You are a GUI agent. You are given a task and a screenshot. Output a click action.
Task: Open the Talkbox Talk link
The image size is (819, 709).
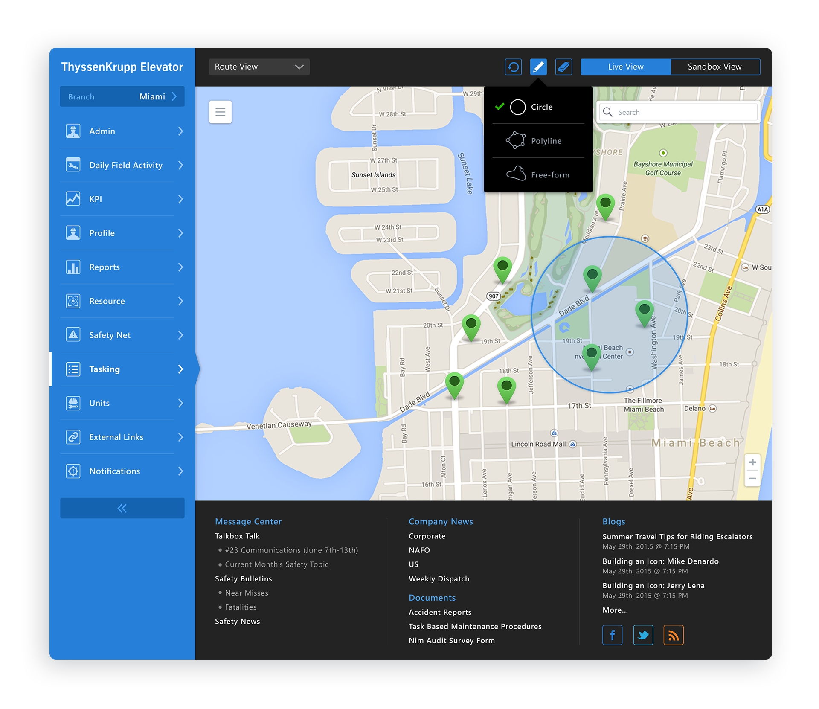(237, 536)
